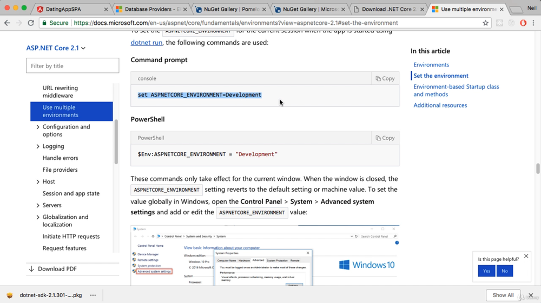Follow the dotnet run link
This screenshot has height=303, width=541.
pyautogui.click(x=146, y=43)
